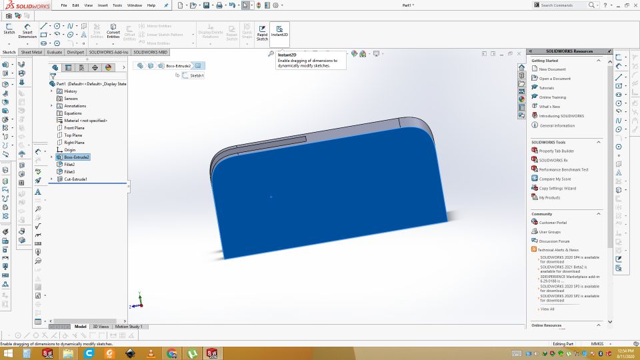Select the Sketch tool in the ribbon
Viewport: 640px width, 360px height.
pyautogui.click(x=9, y=29)
